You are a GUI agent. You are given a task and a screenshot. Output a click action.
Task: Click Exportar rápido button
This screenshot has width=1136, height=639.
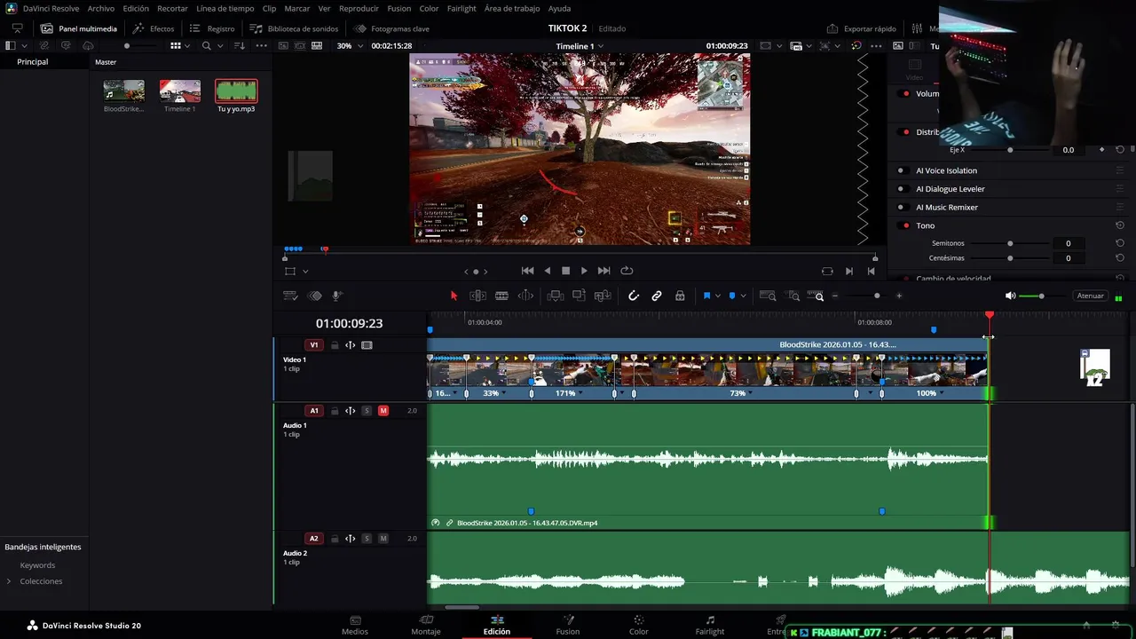pos(861,28)
